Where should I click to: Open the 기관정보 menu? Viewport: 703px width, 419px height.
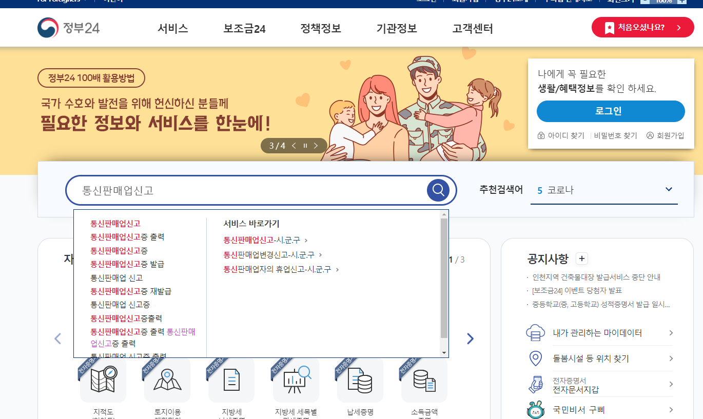[397, 29]
